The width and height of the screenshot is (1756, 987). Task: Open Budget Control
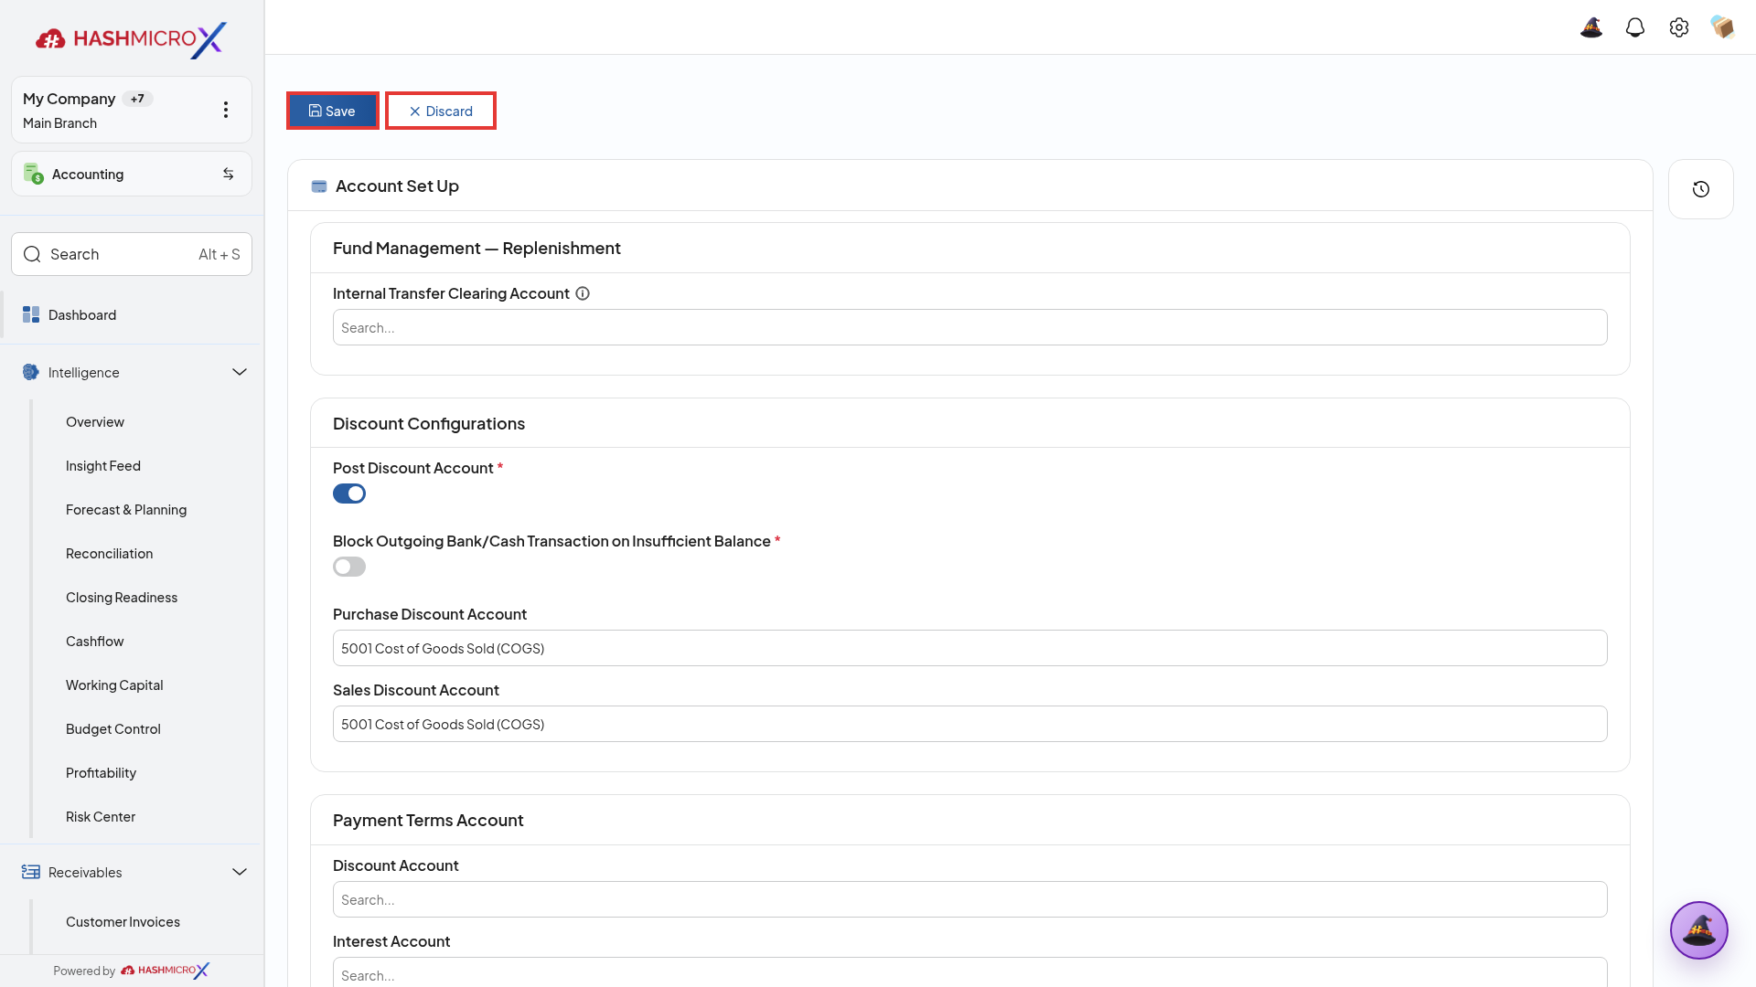coord(113,729)
